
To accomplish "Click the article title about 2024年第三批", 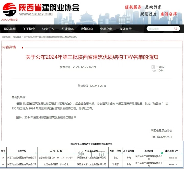I will tap(92, 57).
